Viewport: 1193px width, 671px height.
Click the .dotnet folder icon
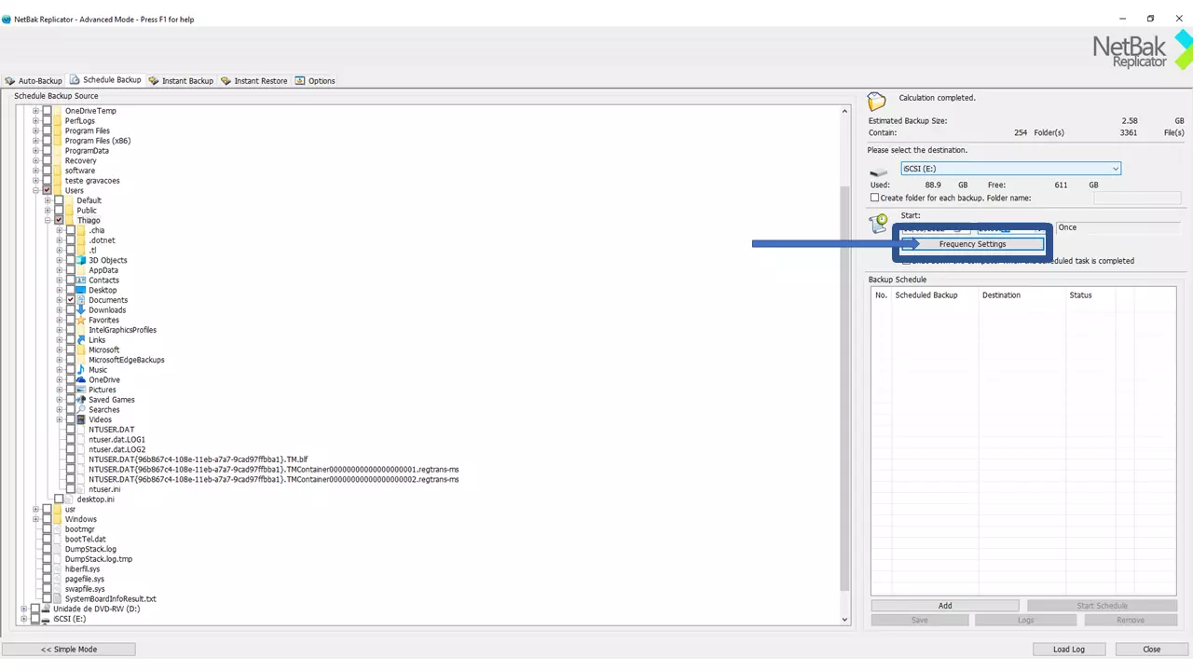[81, 240]
